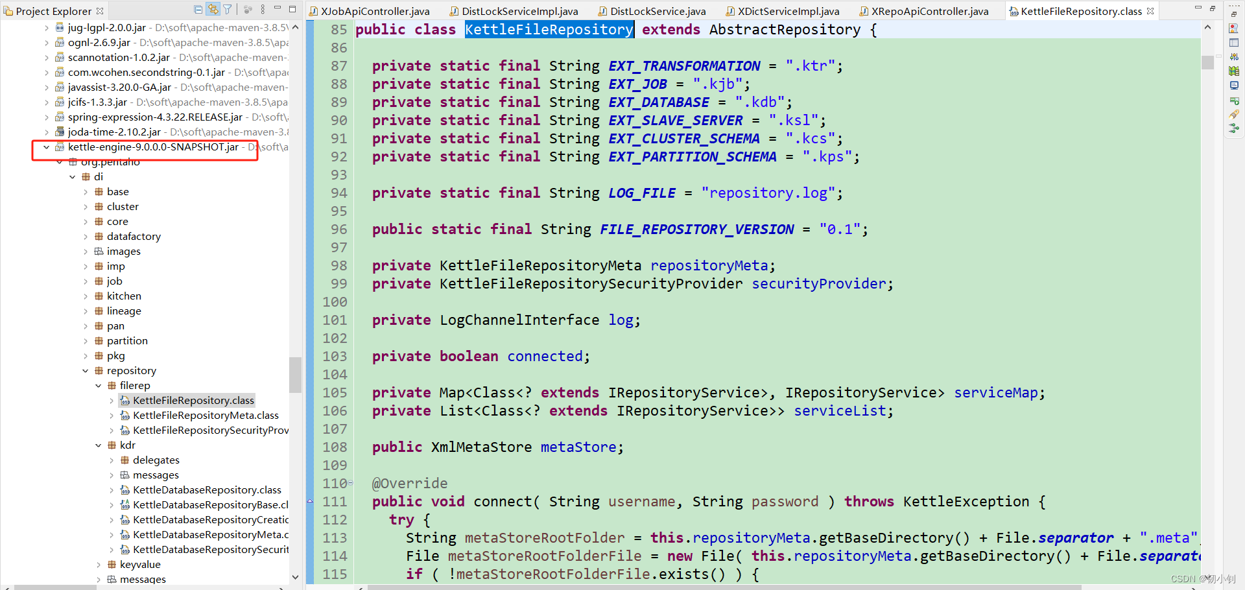Select the kitchen package
The height and width of the screenshot is (590, 1245).
click(124, 296)
